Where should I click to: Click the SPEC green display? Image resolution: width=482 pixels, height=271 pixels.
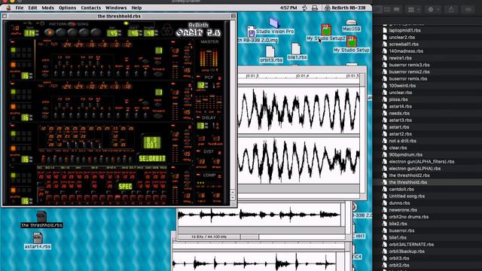[x=125, y=186]
